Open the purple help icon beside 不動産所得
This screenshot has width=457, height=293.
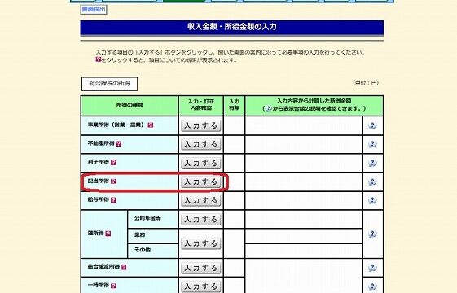[119, 144]
